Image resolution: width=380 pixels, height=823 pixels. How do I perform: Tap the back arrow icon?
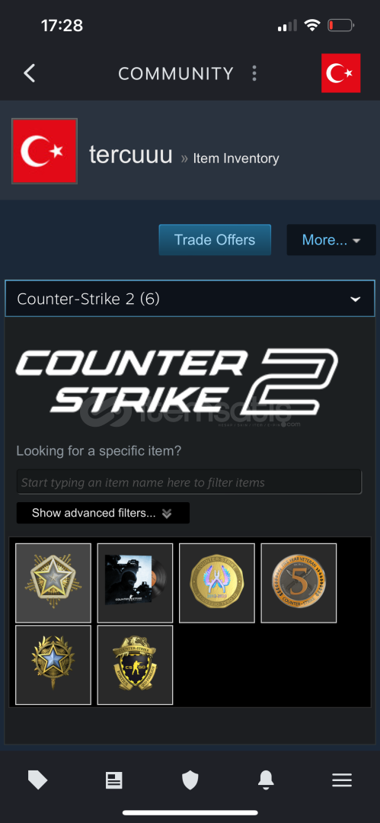pyautogui.click(x=30, y=73)
